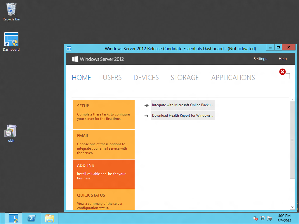299x224 pixels.
Task: Click the red critical alert icon
Action: point(282,72)
